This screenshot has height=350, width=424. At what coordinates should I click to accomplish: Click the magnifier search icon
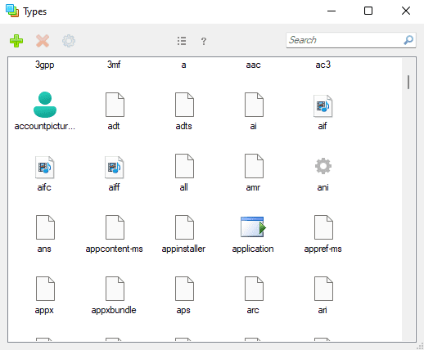pos(408,40)
